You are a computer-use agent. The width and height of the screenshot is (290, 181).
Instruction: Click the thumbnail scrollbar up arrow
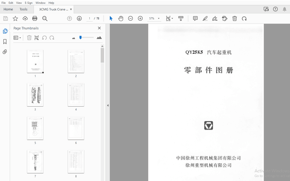click(x=102, y=46)
